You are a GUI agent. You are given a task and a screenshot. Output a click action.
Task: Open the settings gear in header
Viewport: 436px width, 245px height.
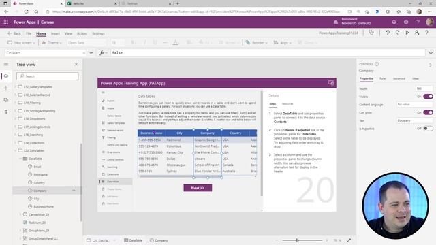coord(406,22)
